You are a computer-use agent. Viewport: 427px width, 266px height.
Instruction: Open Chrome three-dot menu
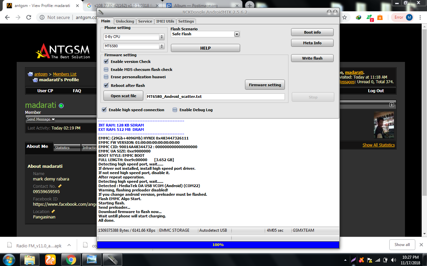tap(420, 17)
